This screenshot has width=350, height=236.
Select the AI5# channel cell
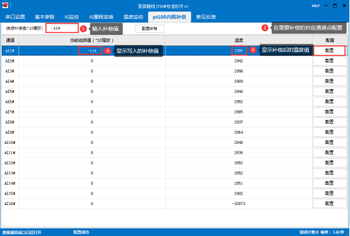[10, 91]
